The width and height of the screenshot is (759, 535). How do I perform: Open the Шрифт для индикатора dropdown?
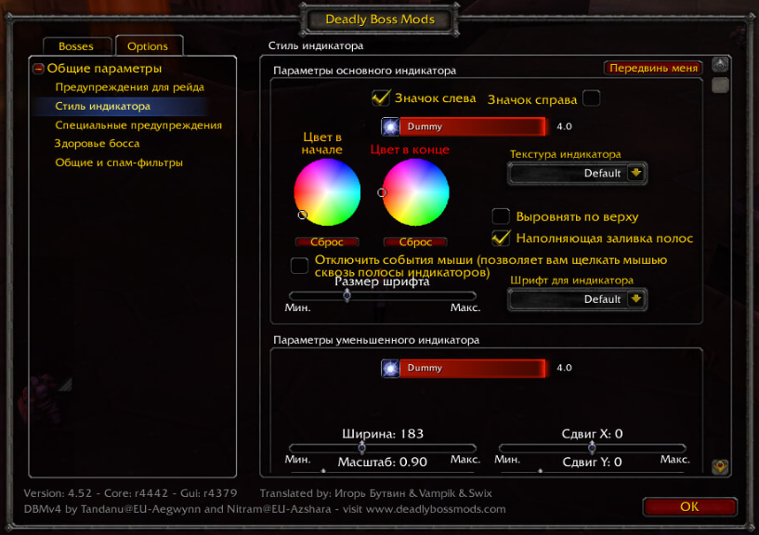pyautogui.click(x=636, y=299)
